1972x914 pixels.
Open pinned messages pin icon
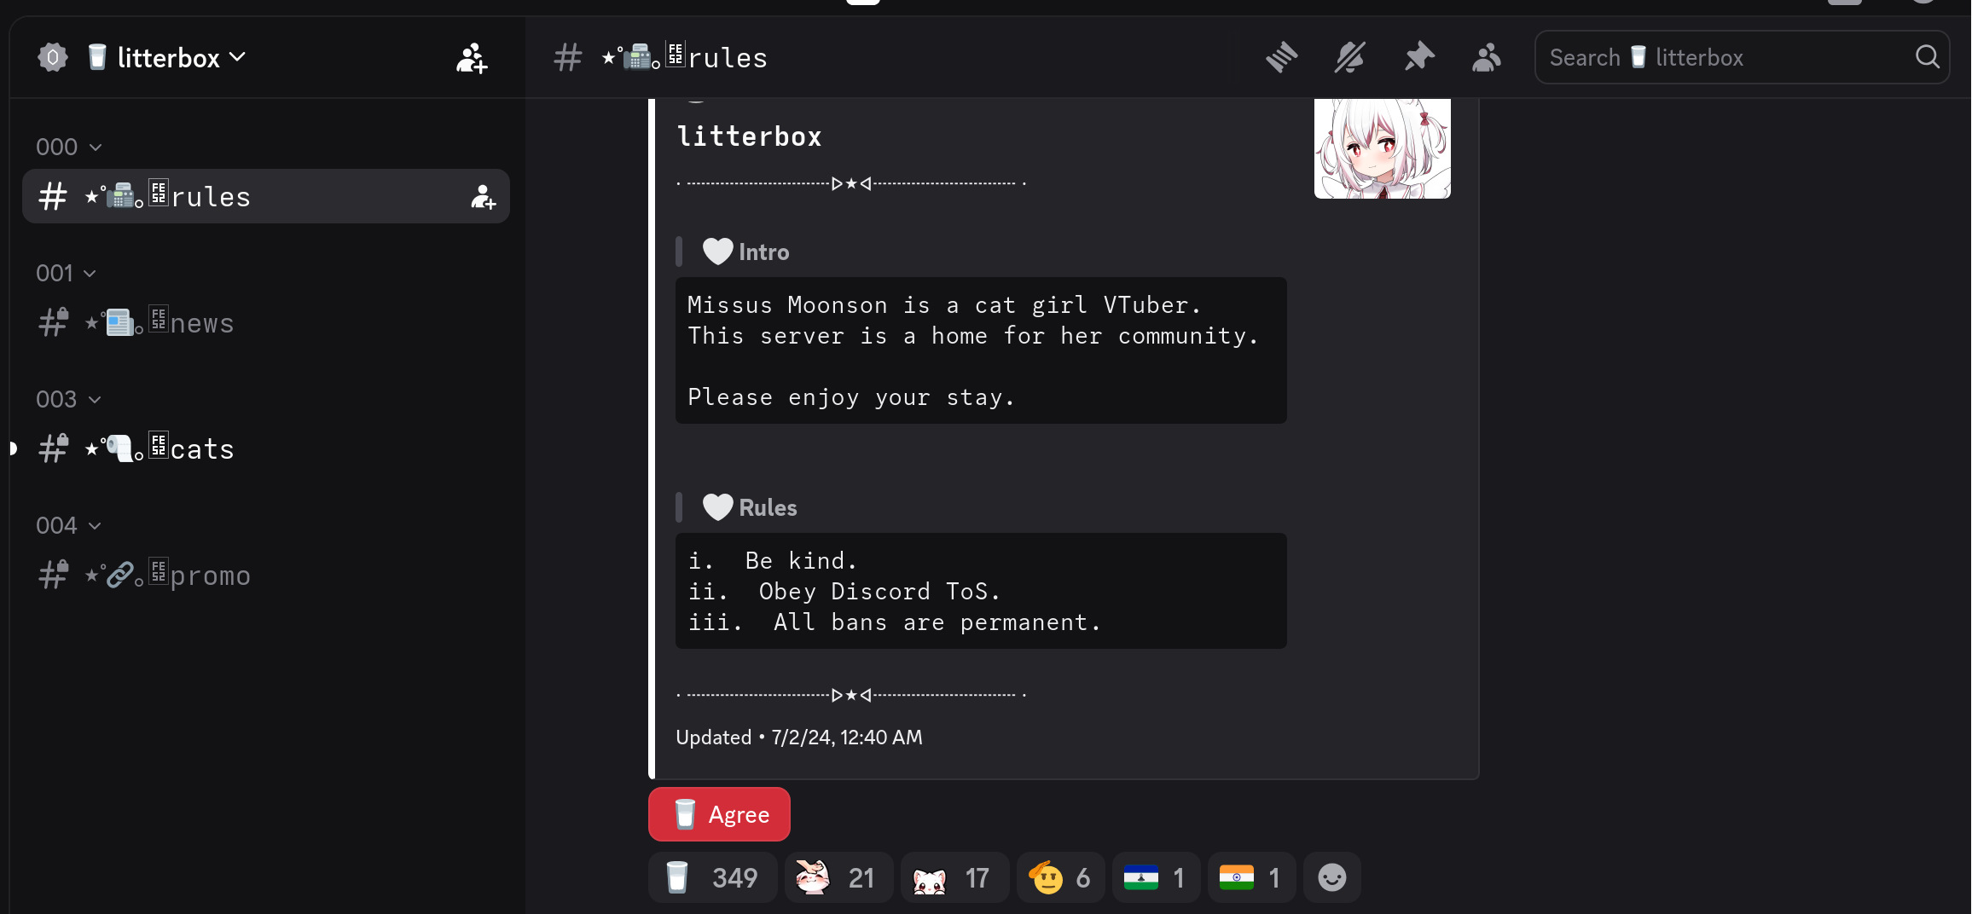click(1419, 57)
